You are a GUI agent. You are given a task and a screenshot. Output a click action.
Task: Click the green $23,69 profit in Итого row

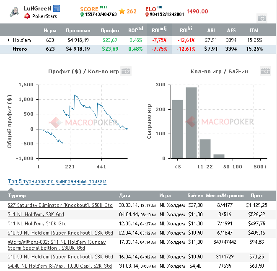(110, 49)
